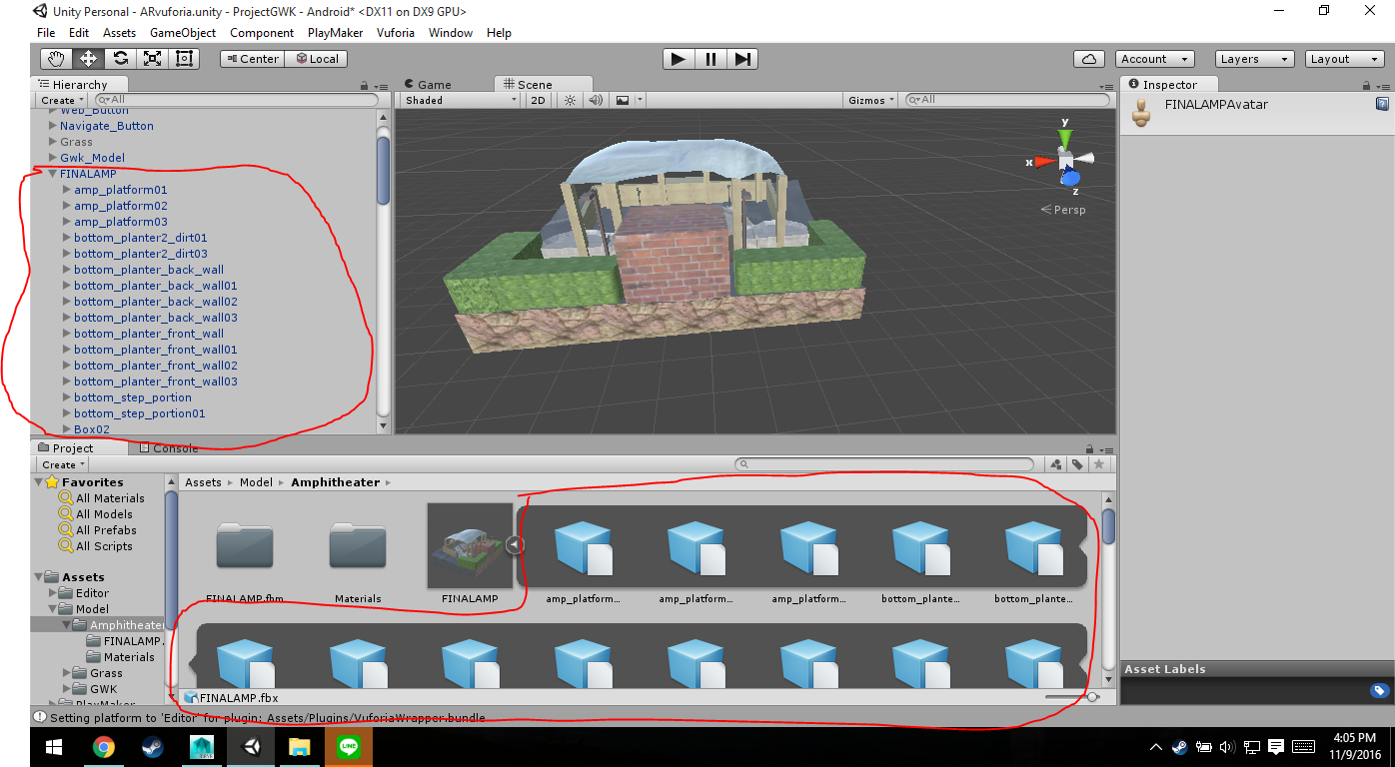The width and height of the screenshot is (1395, 767).
Task: Open the Account dropdown
Action: (1154, 59)
